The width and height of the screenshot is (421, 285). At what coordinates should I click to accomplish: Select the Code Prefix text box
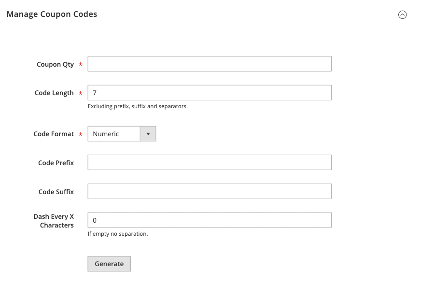(209, 162)
